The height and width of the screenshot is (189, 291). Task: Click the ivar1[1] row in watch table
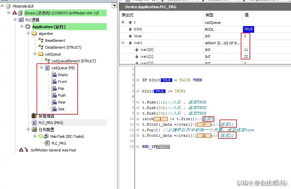(x=205, y=56)
